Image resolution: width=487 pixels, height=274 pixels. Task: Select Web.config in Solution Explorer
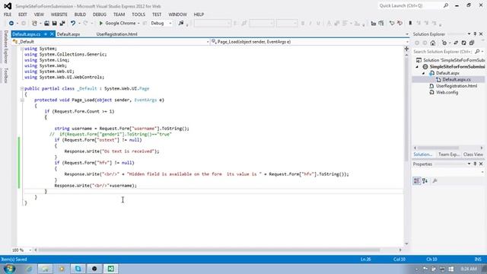point(447,93)
